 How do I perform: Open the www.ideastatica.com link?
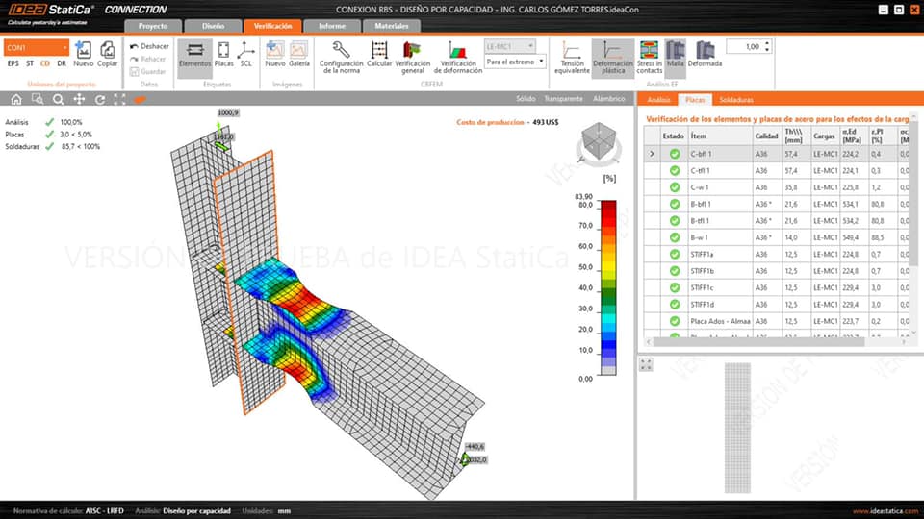[885, 510]
